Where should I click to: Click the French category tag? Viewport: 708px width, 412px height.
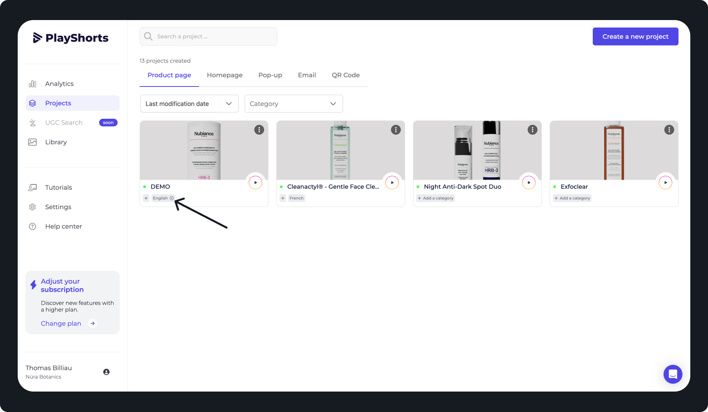pyautogui.click(x=297, y=198)
